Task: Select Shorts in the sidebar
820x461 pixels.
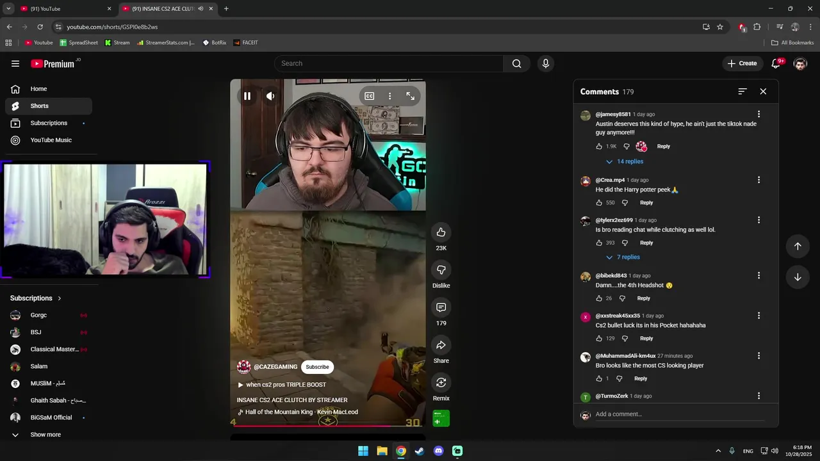Action: pyautogui.click(x=49, y=106)
